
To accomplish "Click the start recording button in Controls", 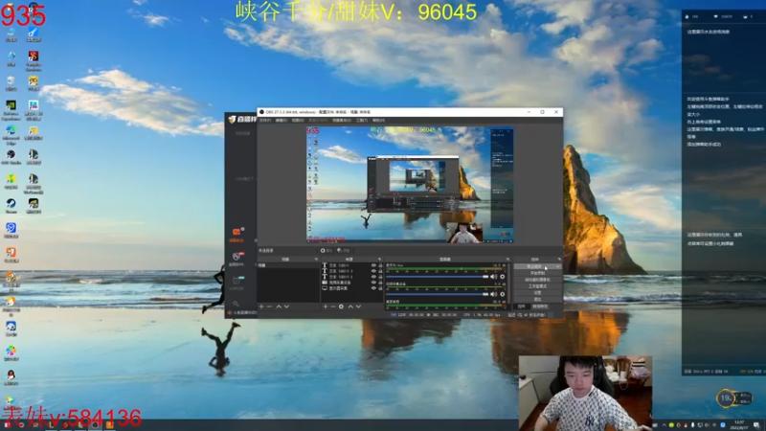I will point(537,273).
